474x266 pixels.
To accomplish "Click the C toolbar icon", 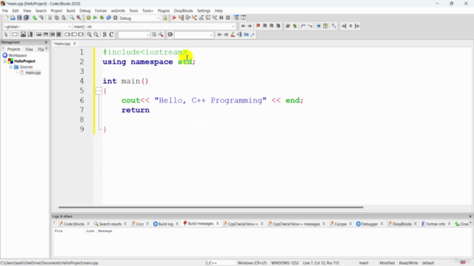I will (x=111, y=35).
